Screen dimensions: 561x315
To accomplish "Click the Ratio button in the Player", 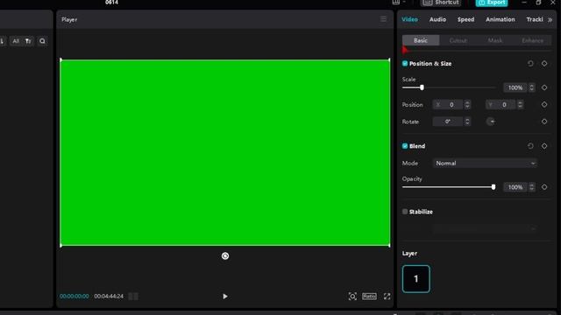I will click(x=369, y=297).
